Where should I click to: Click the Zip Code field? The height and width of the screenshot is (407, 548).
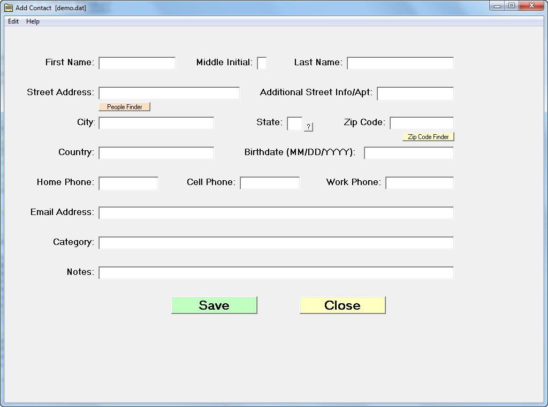point(421,122)
